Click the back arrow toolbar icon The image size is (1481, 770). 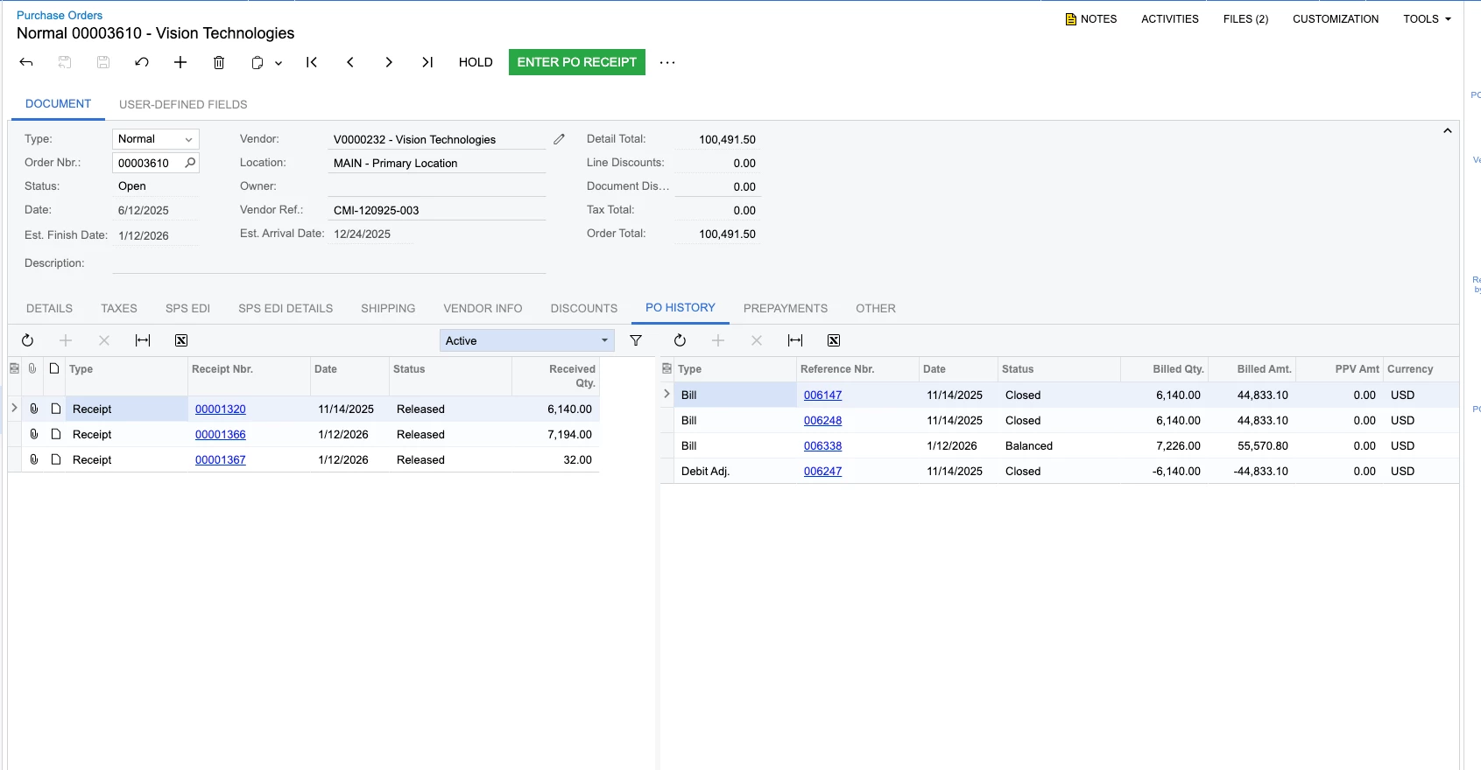26,62
